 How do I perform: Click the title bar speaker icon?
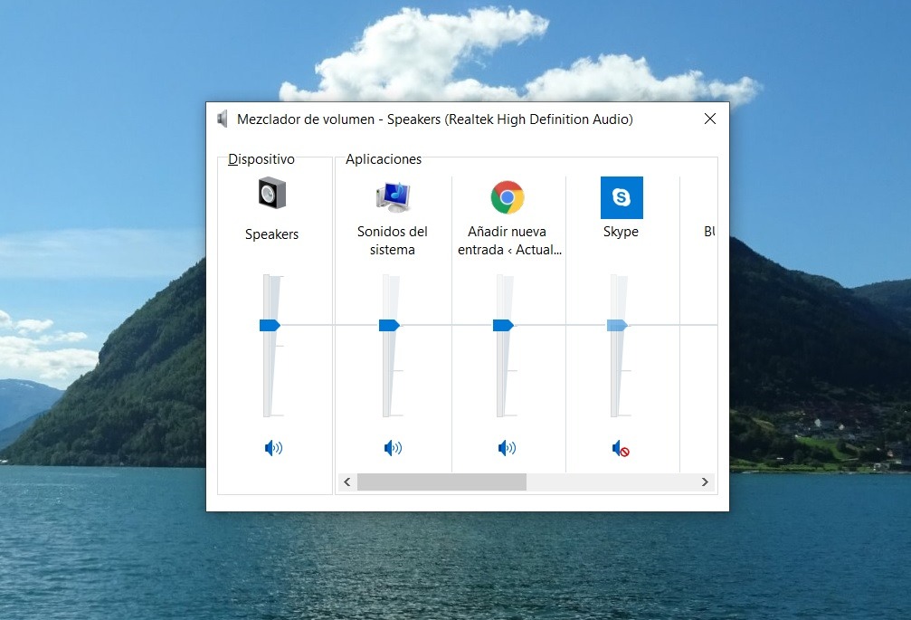tap(223, 119)
